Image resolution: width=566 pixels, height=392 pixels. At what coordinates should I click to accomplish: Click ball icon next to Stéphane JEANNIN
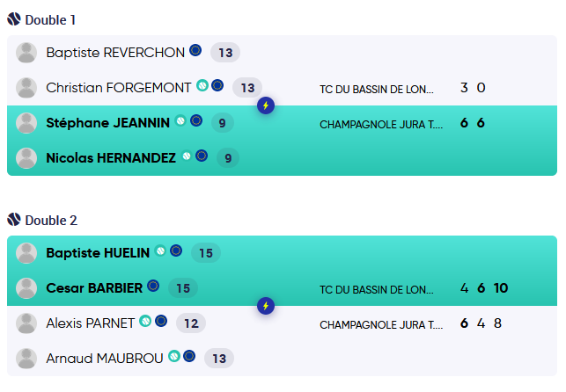180,121
